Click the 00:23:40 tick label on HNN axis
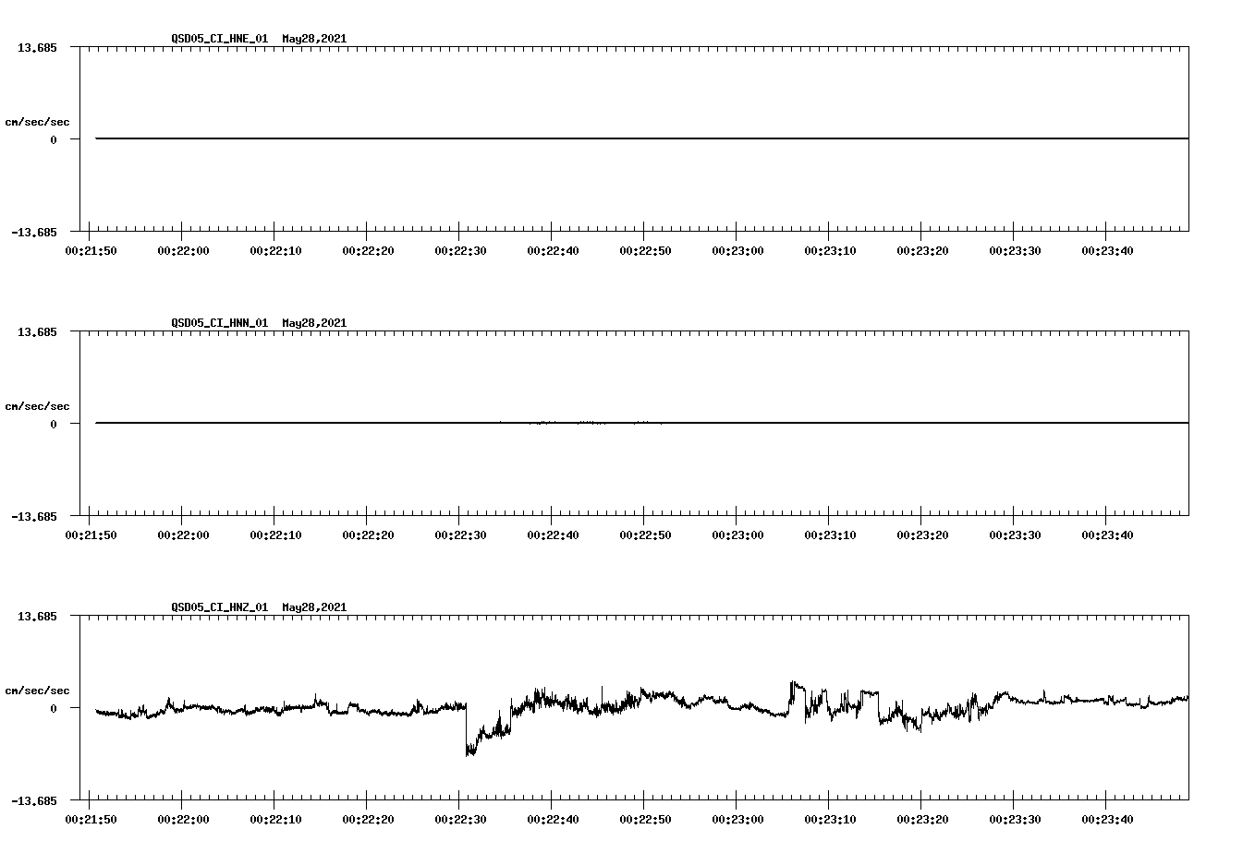The width and height of the screenshot is (1255, 853). [x=1111, y=534]
